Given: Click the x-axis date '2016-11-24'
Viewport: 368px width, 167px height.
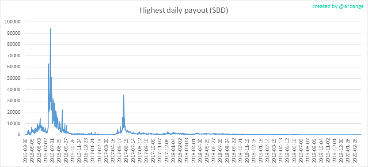Looking at the screenshot, I should [x=79, y=150].
